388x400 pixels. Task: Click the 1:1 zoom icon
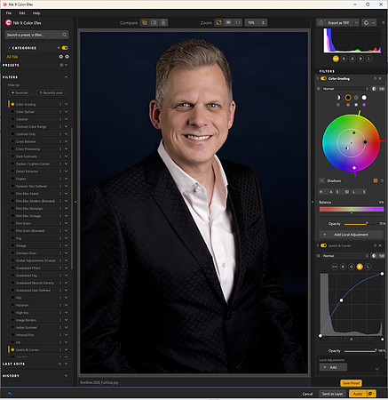pyautogui.click(x=238, y=22)
